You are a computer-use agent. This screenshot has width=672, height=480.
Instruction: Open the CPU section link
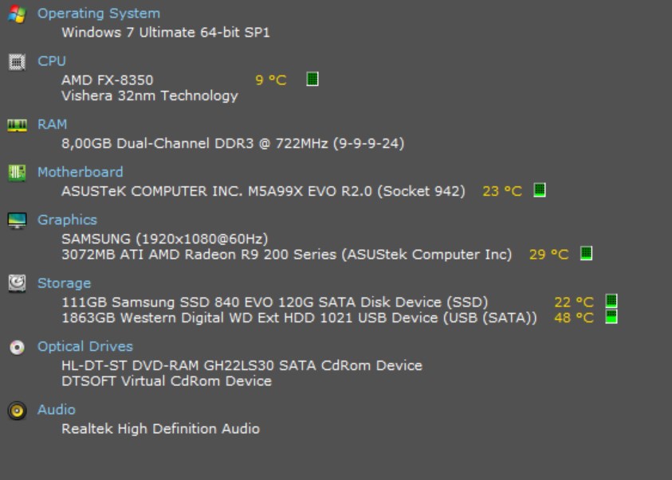[52, 61]
